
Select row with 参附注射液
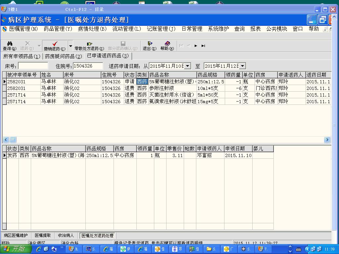[167, 88]
